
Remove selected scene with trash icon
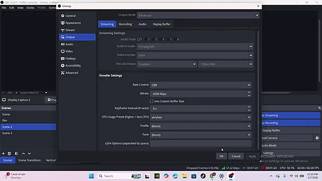[x=9, y=153]
